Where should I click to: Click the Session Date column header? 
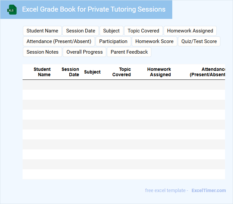coord(70,72)
